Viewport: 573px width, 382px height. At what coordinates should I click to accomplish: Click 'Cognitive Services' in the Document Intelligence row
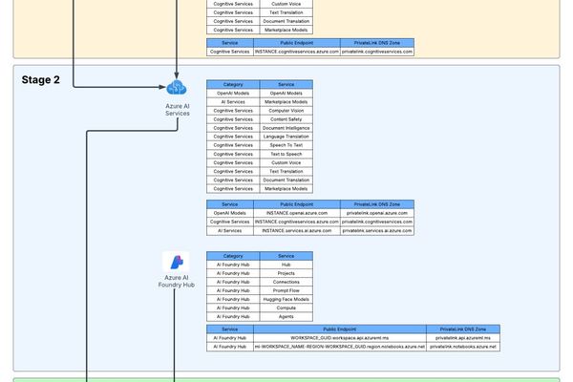233,128
